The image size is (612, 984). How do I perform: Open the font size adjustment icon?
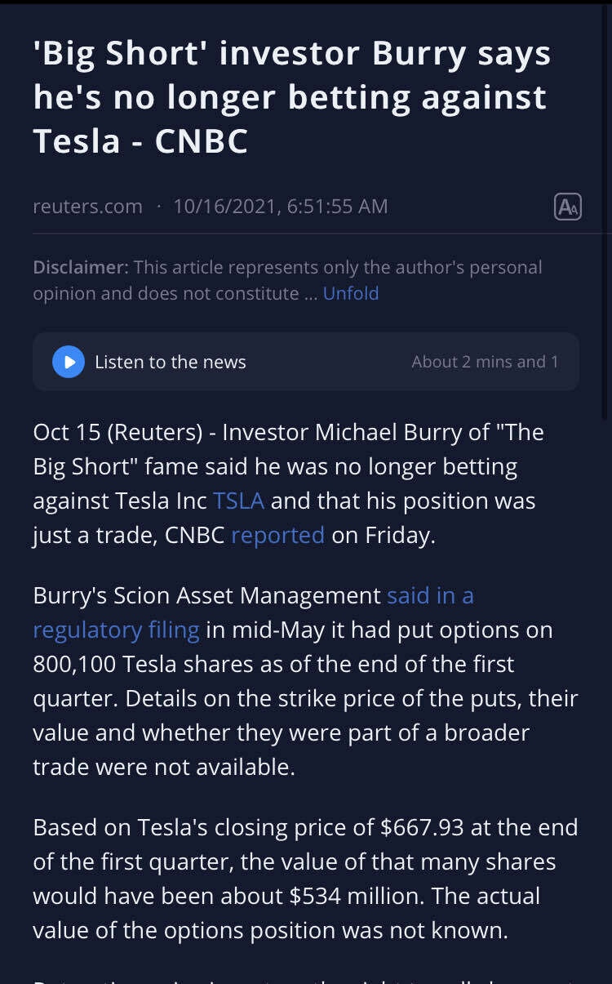(567, 207)
